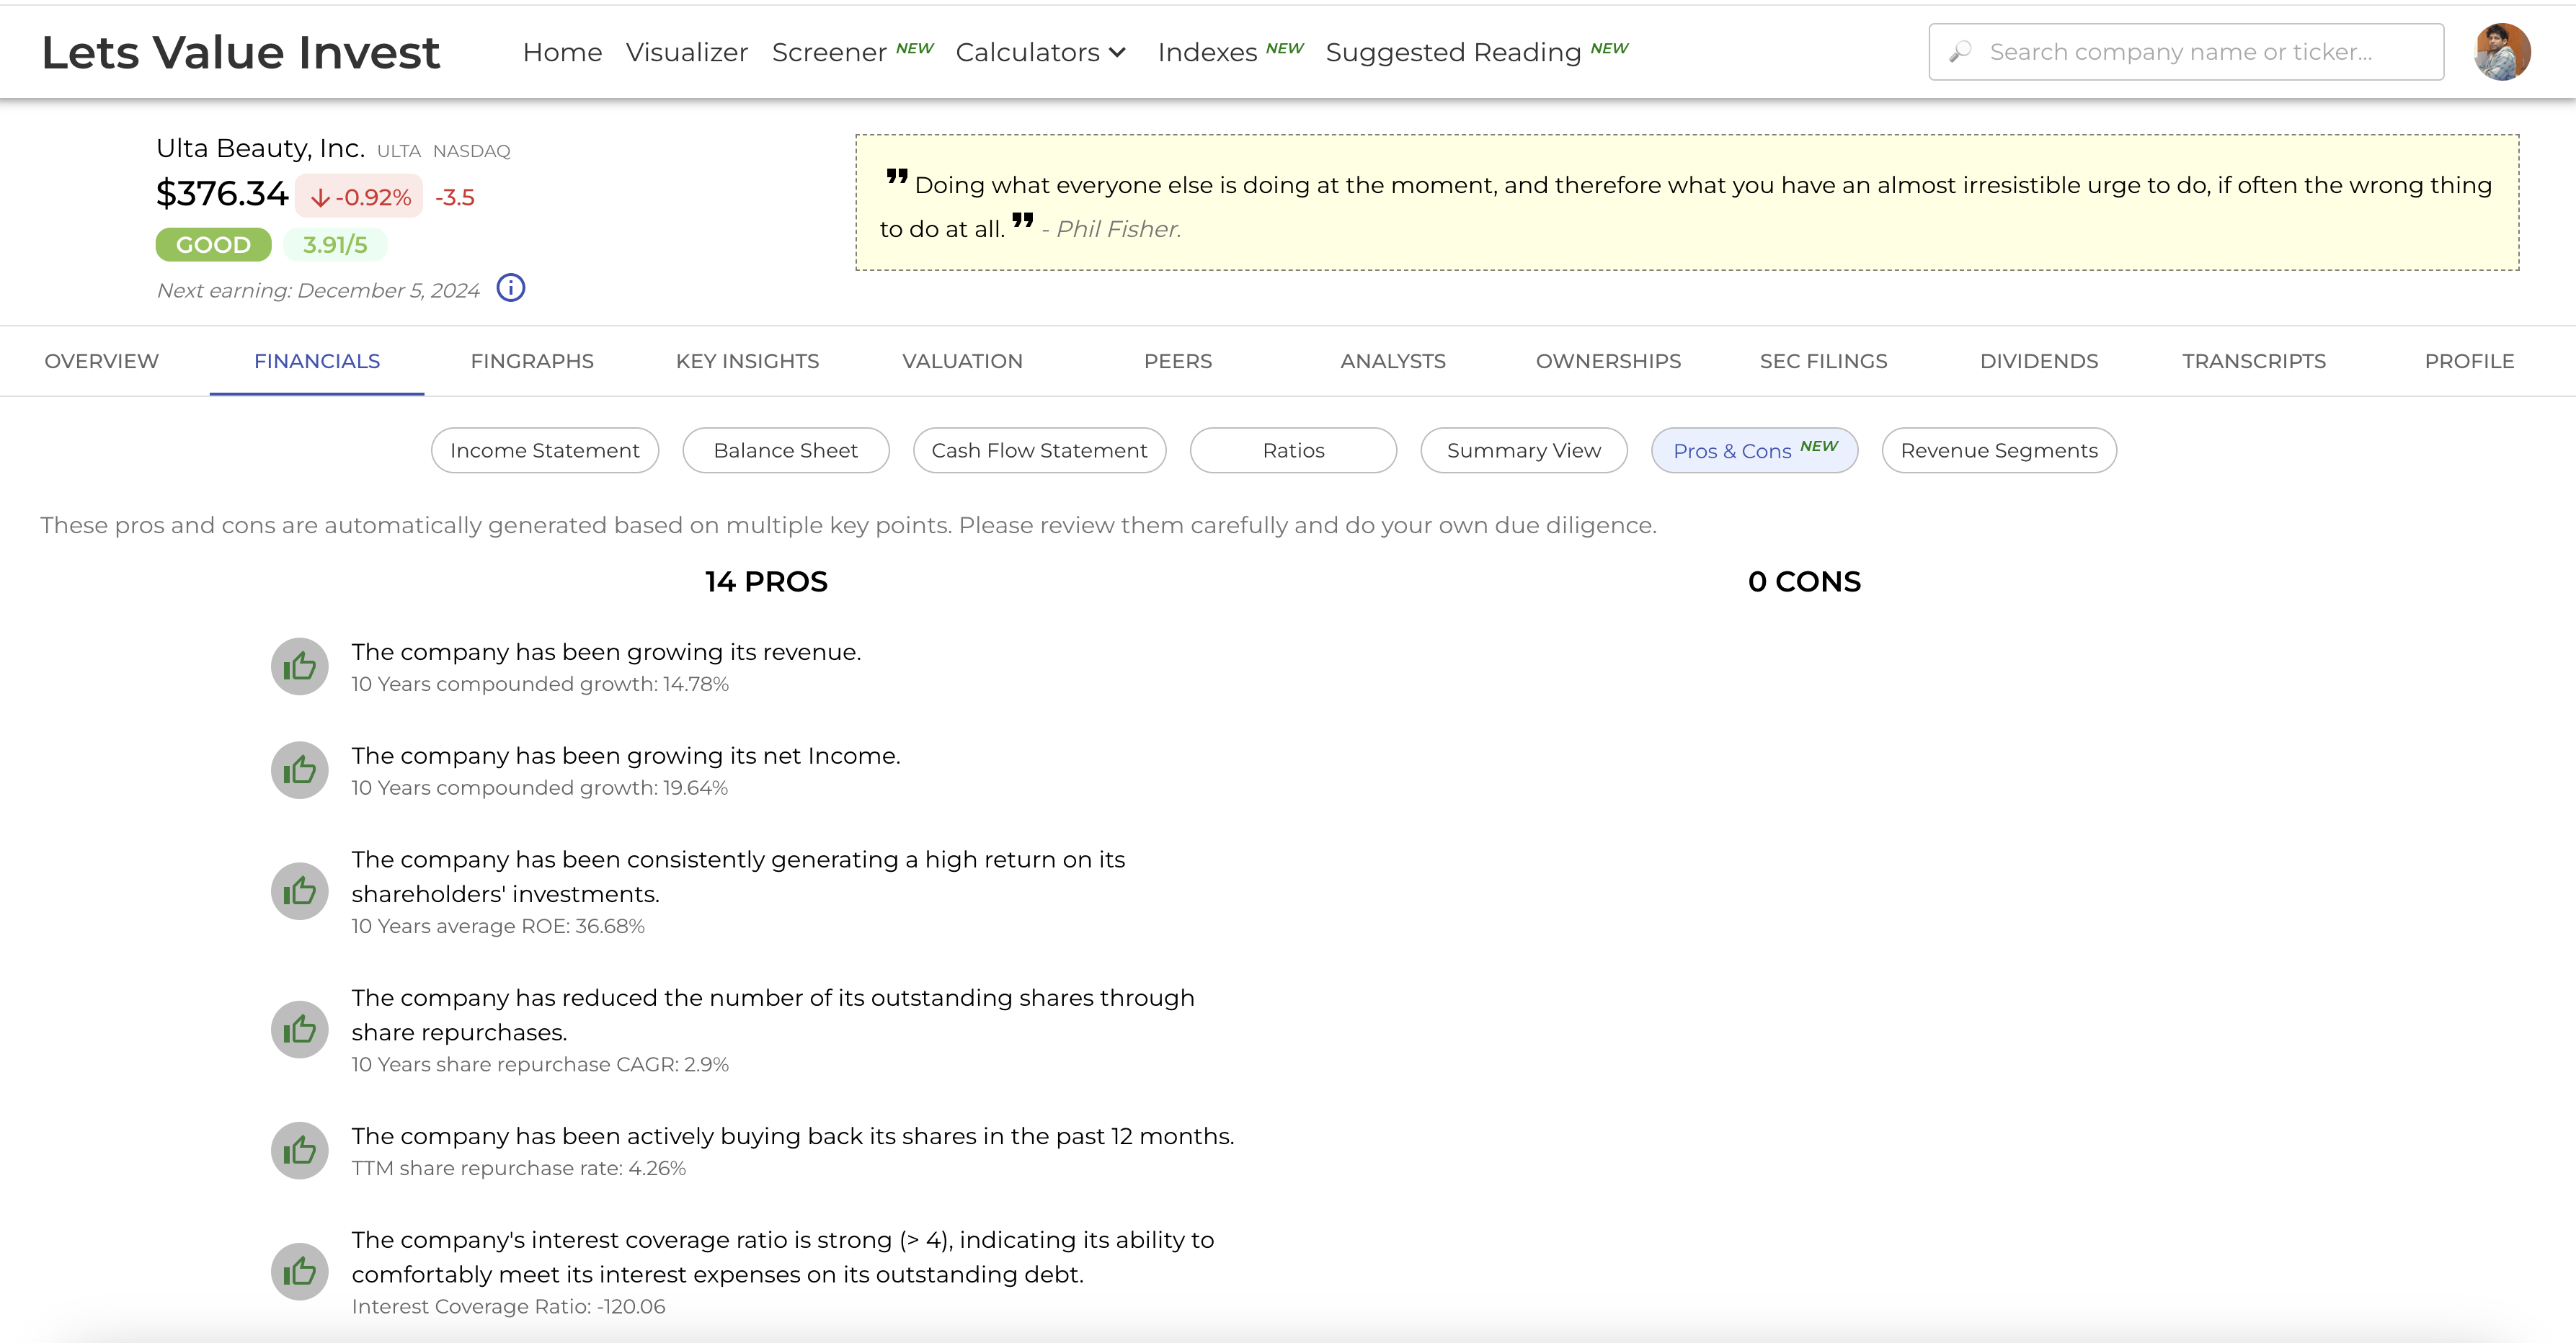Click thumbs-up icon for reduced outstanding shares
Image resolution: width=2576 pixels, height=1343 pixels.
click(299, 1030)
